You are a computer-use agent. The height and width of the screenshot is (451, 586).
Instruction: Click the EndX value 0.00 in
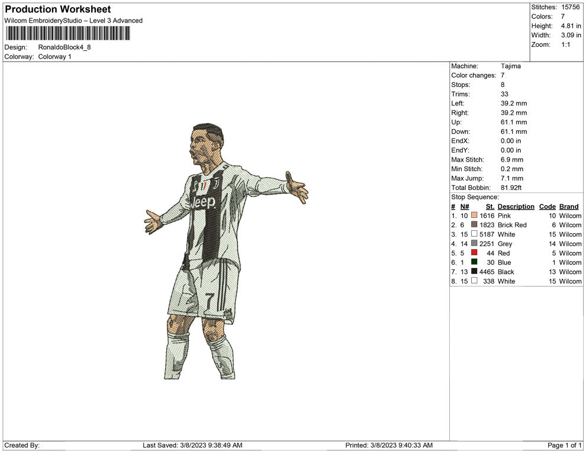[x=511, y=141]
